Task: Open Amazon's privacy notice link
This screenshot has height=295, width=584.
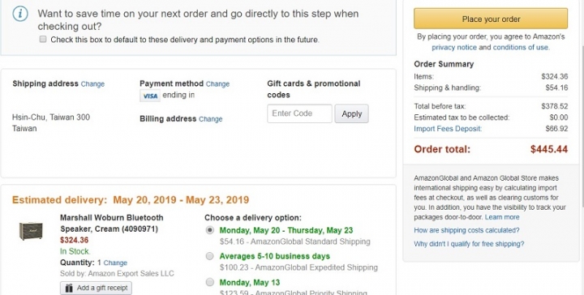Action: (454, 47)
